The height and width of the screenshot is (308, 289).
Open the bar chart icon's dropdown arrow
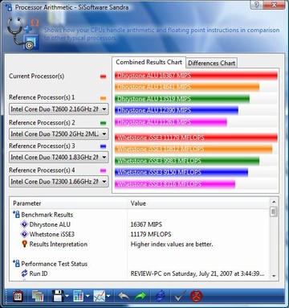tap(88, 296)
